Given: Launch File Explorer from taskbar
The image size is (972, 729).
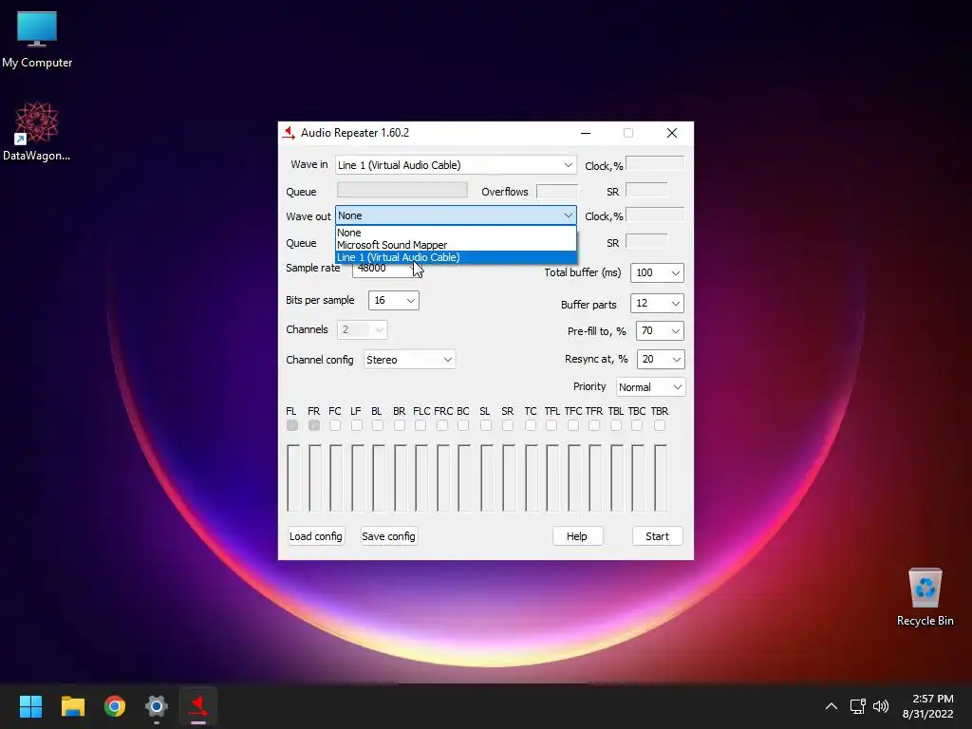Looking at the screenshot, I should click(x=72, y=706).
